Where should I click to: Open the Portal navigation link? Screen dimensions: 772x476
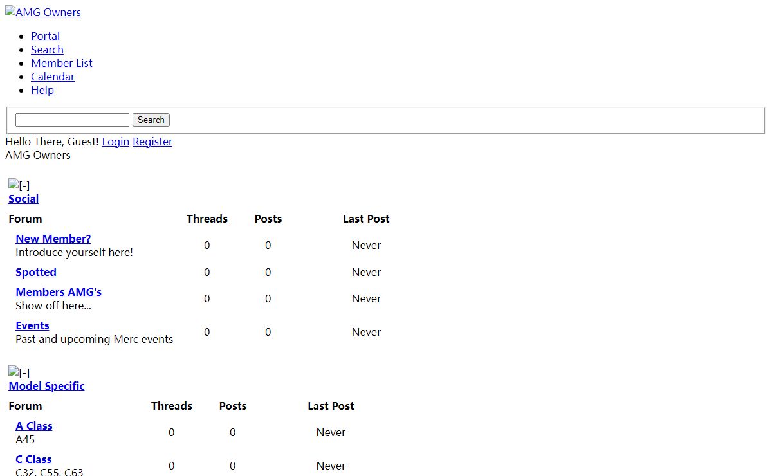[x=45, y=36]
